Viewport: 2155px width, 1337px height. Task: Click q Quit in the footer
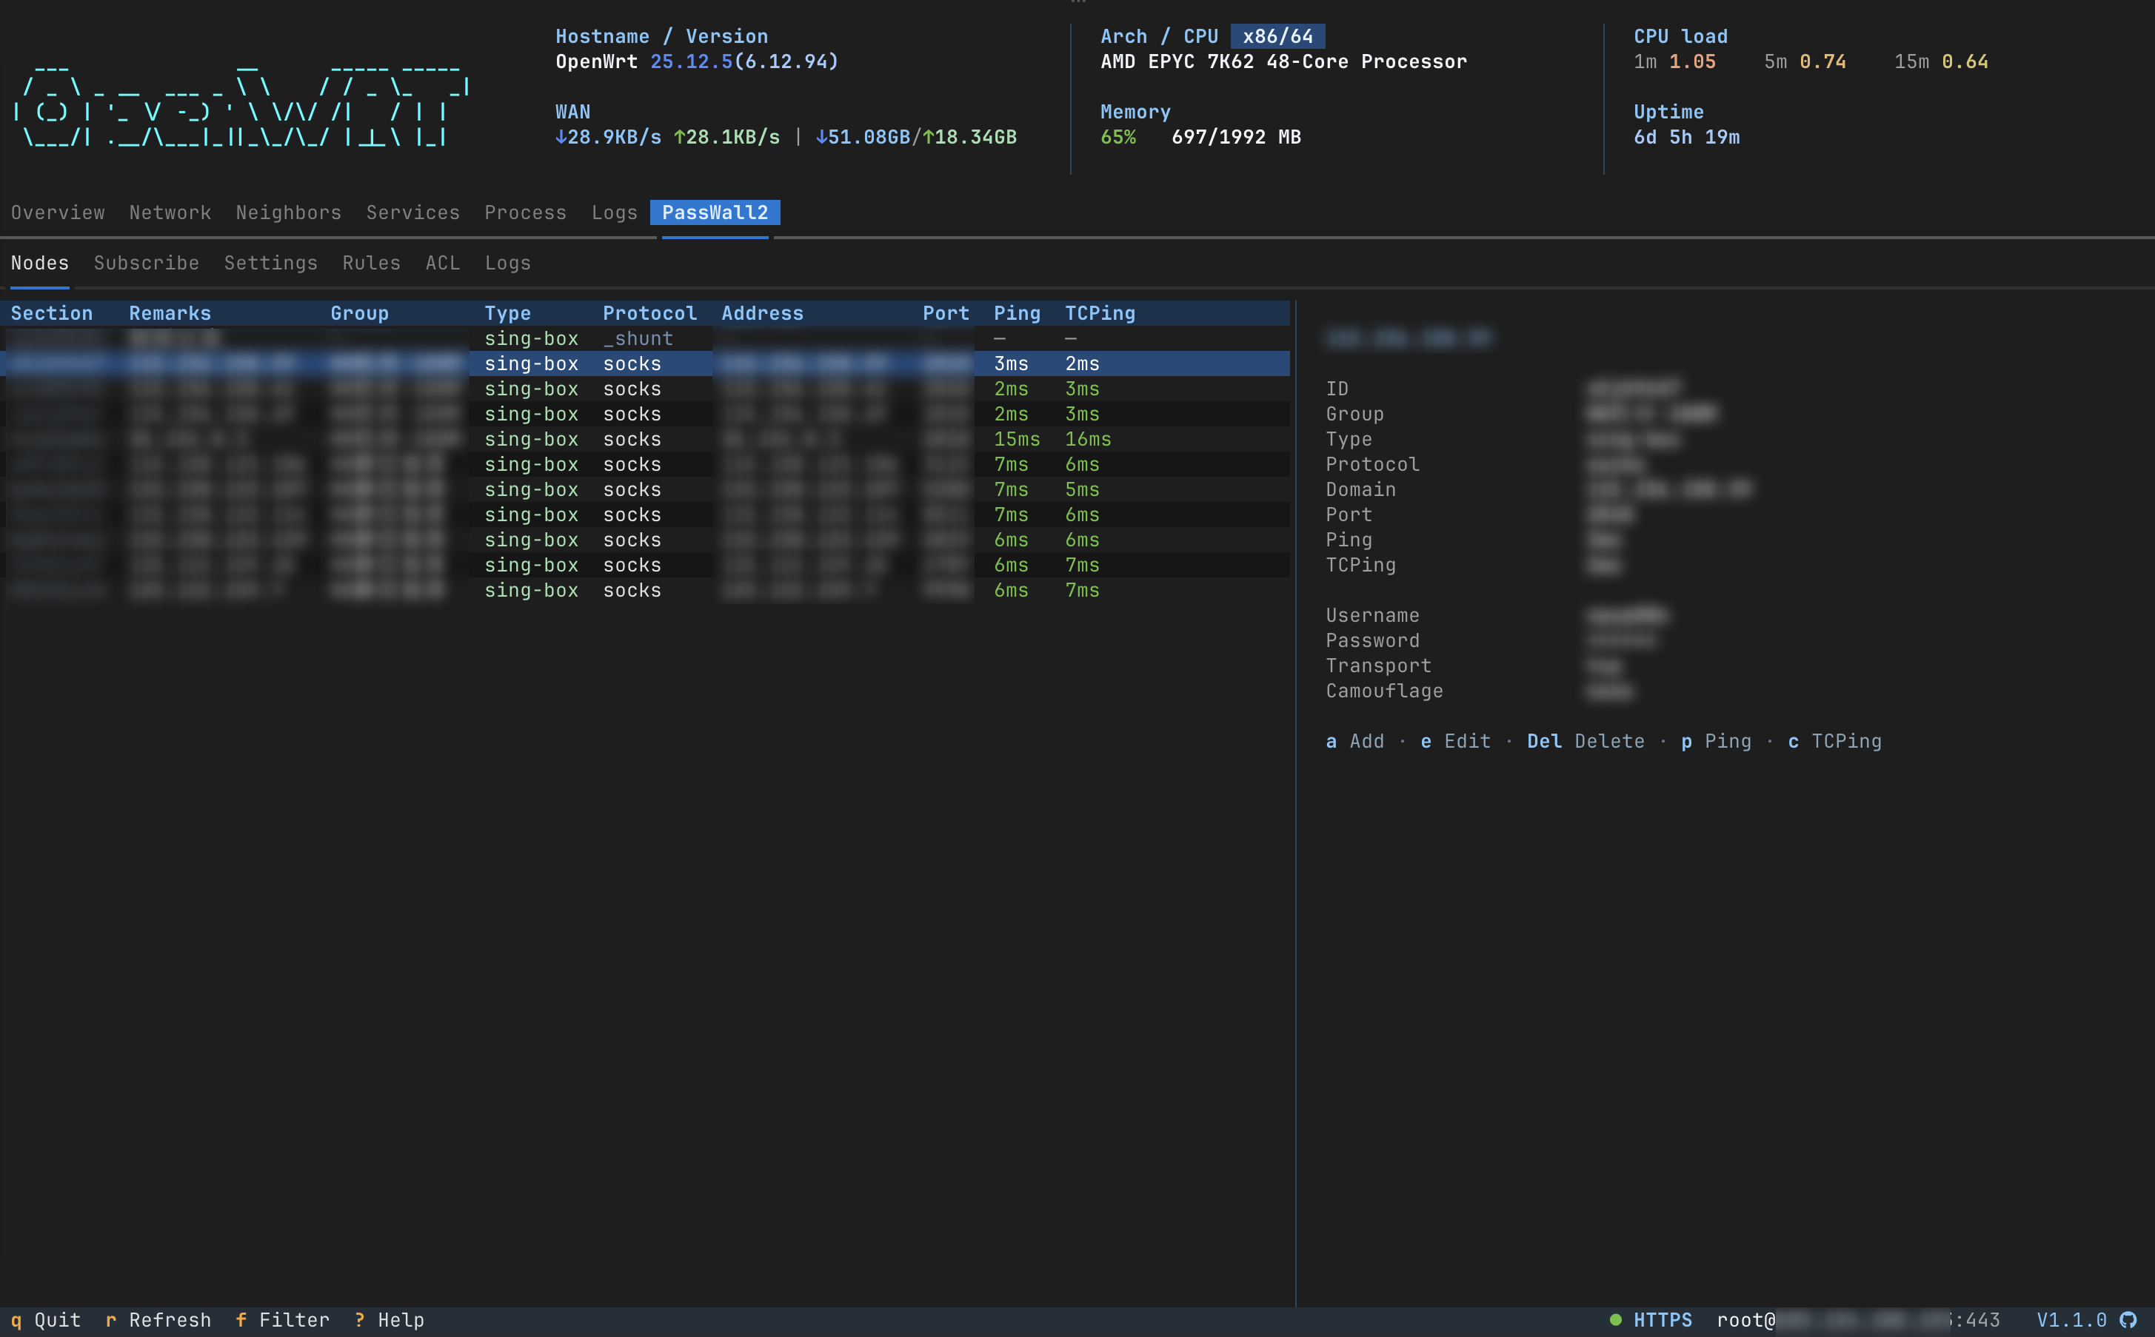(46, 1320)
